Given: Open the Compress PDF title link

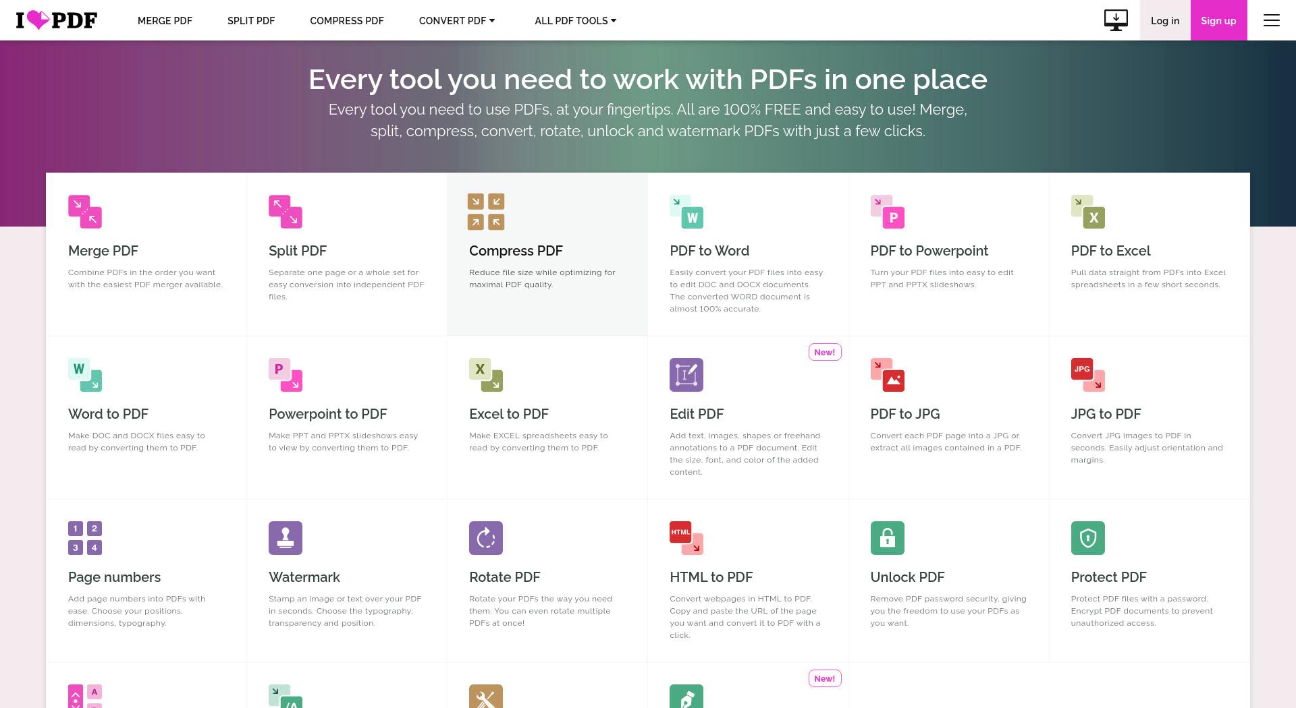Looking at the screenshot, I should click(516, 251).
